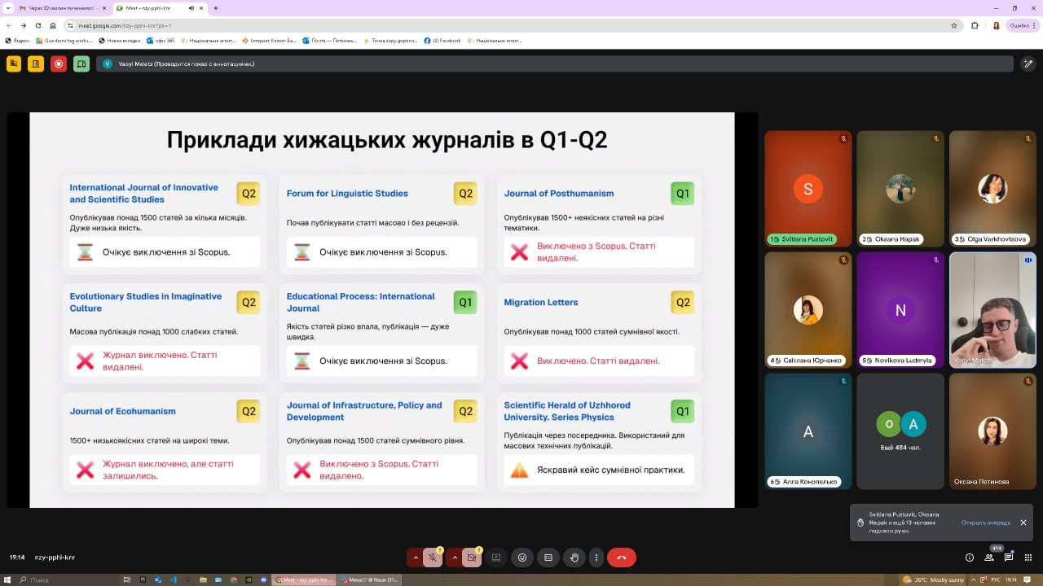
Task: Expand video settings chevron beside camera
Action: [x=455, y=558]
